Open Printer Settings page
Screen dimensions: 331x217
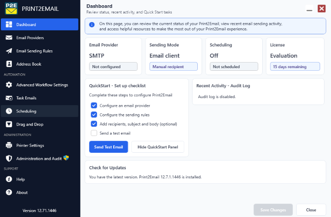[40, 145]
